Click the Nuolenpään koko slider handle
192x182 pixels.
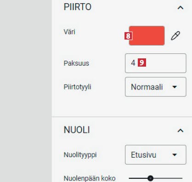point(150,178)
